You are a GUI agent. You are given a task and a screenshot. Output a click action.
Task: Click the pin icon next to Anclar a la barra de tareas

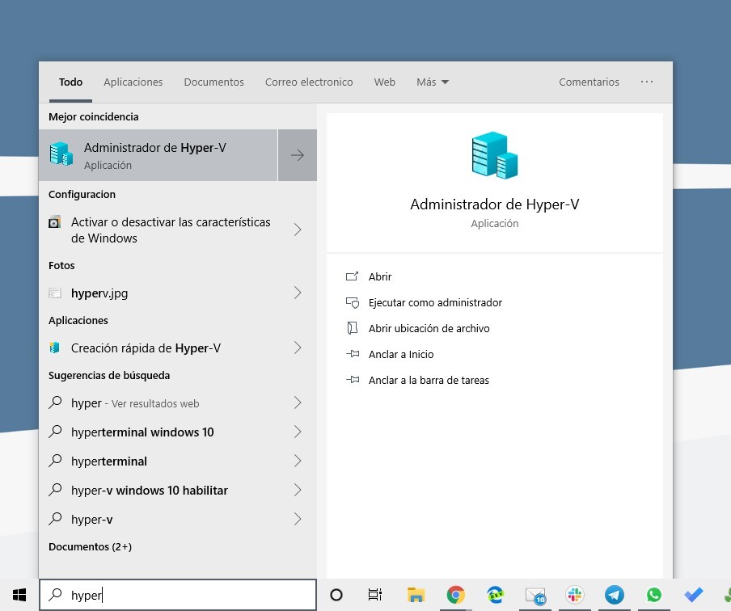(x=353, y=379)
